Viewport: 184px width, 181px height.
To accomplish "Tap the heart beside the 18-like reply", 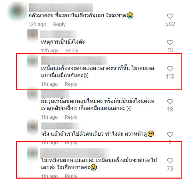I will (170, 102).
